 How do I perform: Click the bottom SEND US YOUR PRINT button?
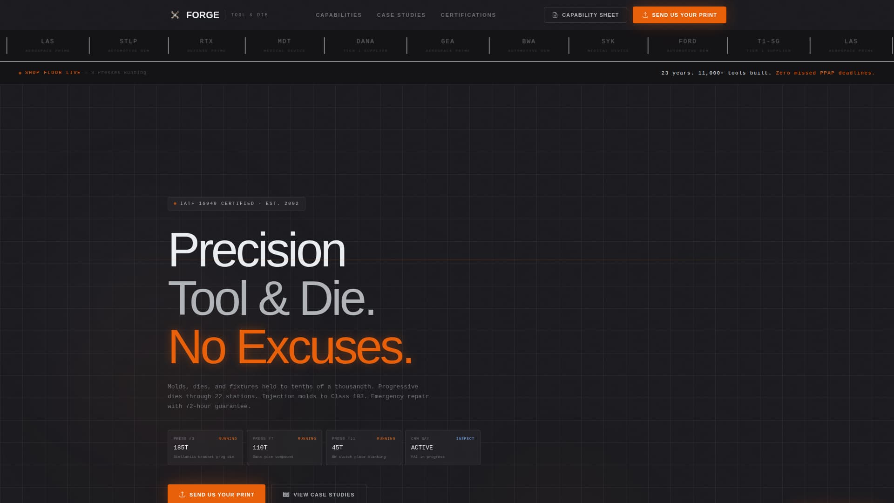pos(217,494)
